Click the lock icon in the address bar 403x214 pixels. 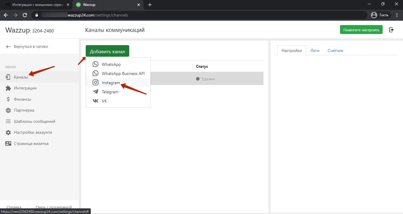pos(37,15)
